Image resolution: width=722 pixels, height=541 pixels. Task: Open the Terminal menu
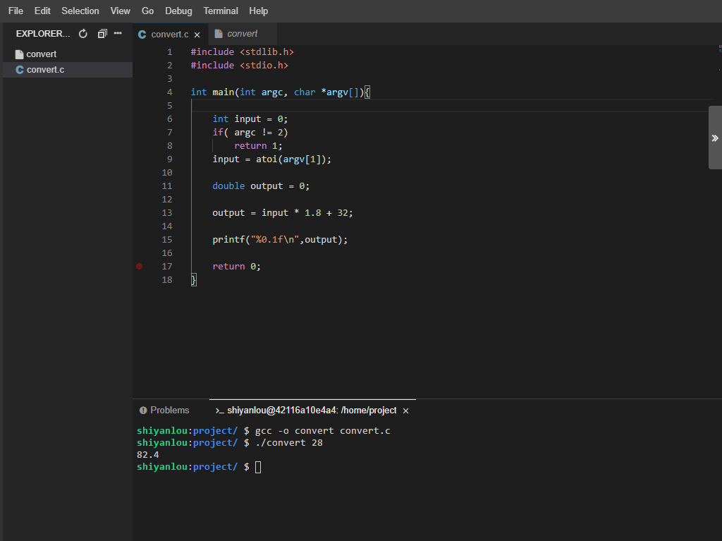[221, 11]
